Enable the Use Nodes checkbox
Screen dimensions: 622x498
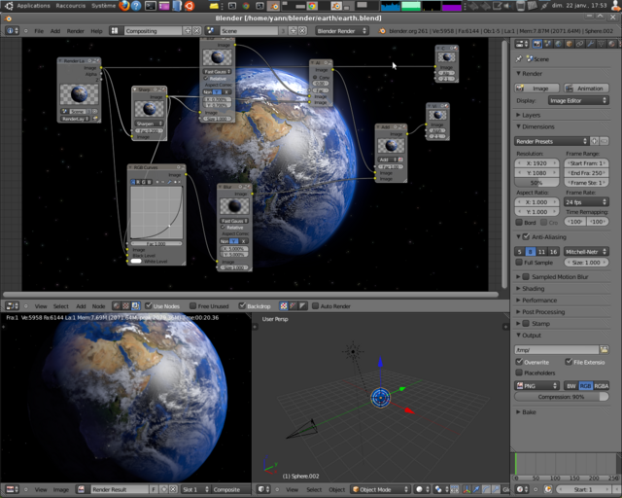click(x=149, y=305)
